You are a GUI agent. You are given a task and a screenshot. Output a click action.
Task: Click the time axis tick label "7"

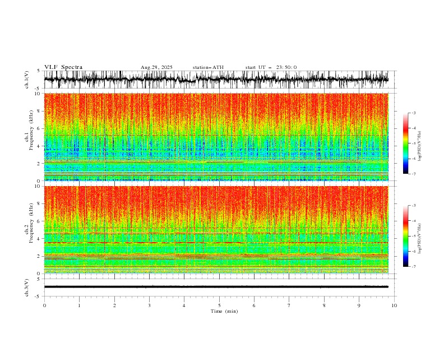click(x=289, y=305)
